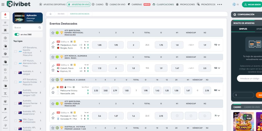The width and height of the screenshot is (262, 131).
Task: Focus the $ stake amount field
Action: coord(243,95)
